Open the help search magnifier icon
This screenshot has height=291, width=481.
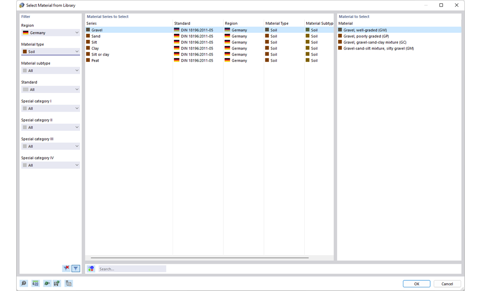(x=24, y=283)
